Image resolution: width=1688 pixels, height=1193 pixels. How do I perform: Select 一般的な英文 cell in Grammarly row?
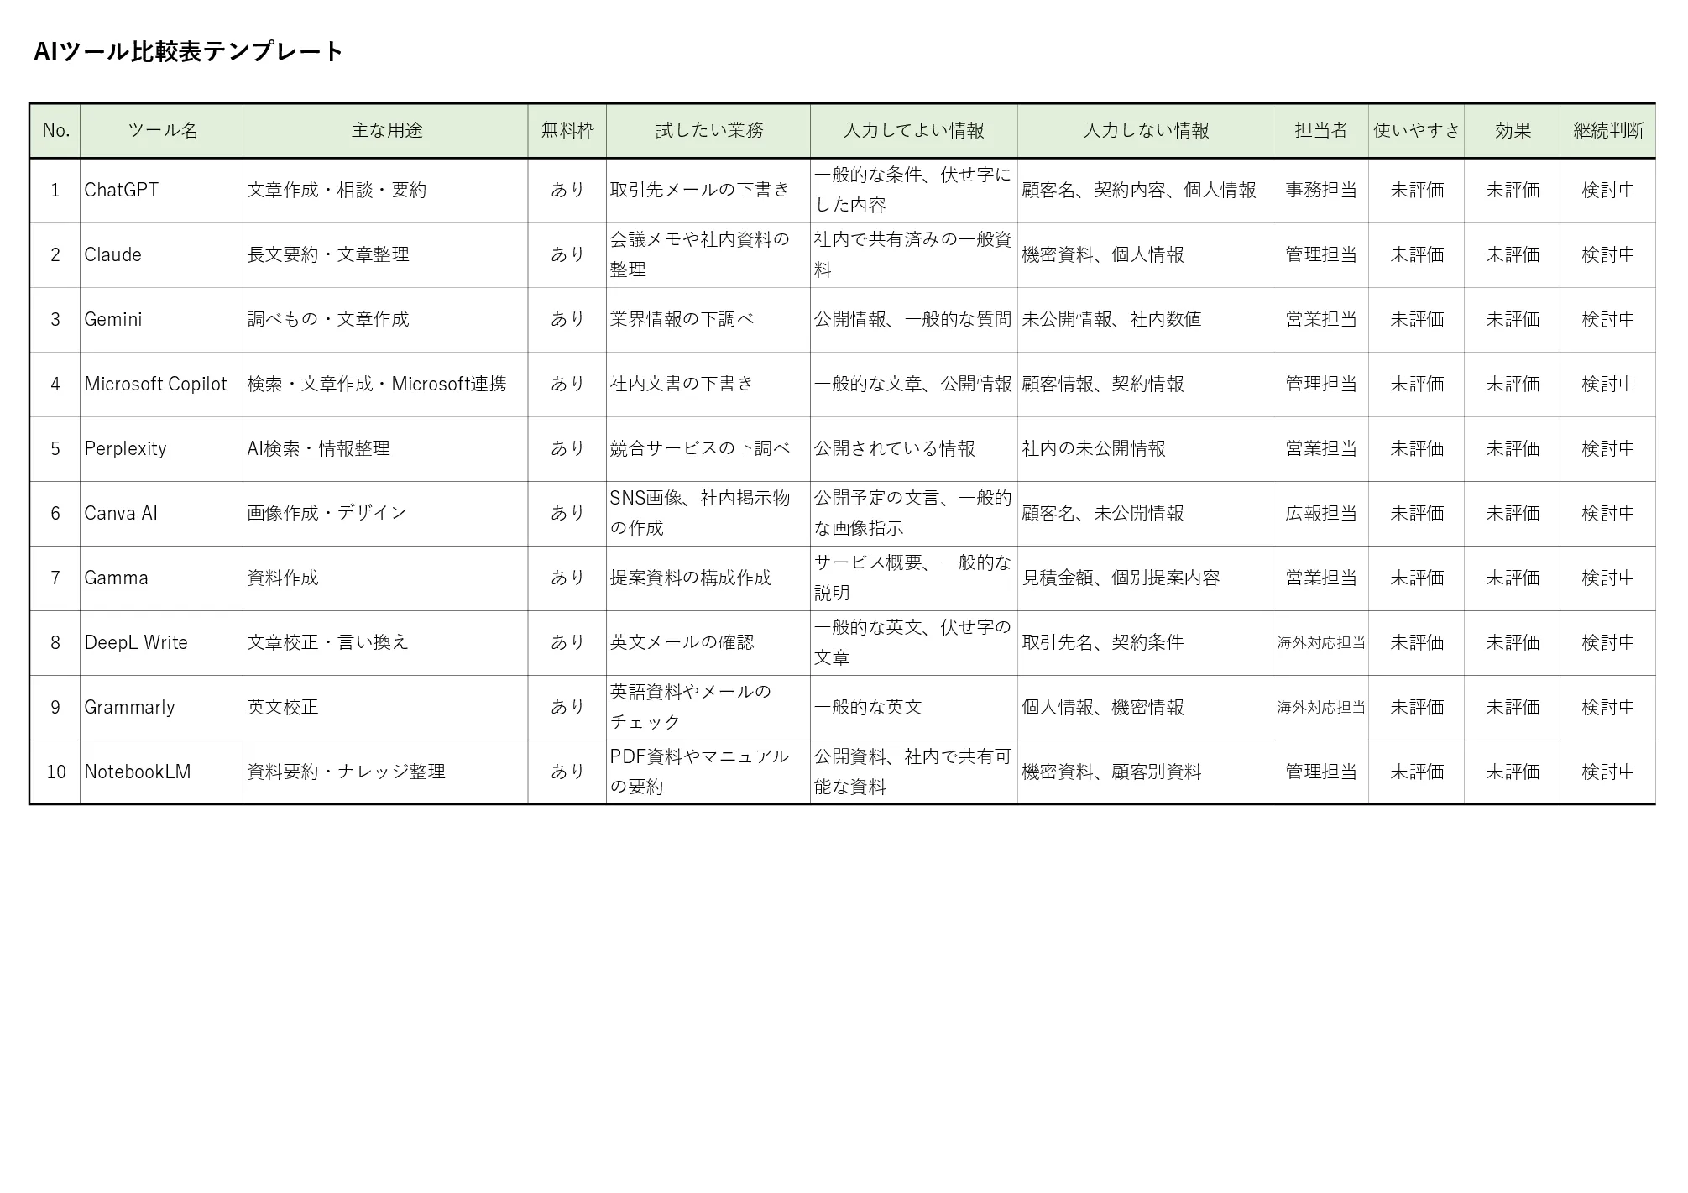[x=914, y=708]
